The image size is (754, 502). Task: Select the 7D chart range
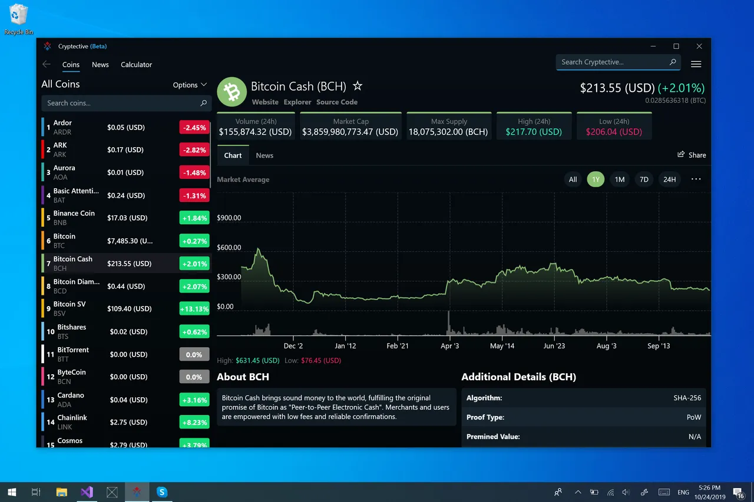click(644, 179)
